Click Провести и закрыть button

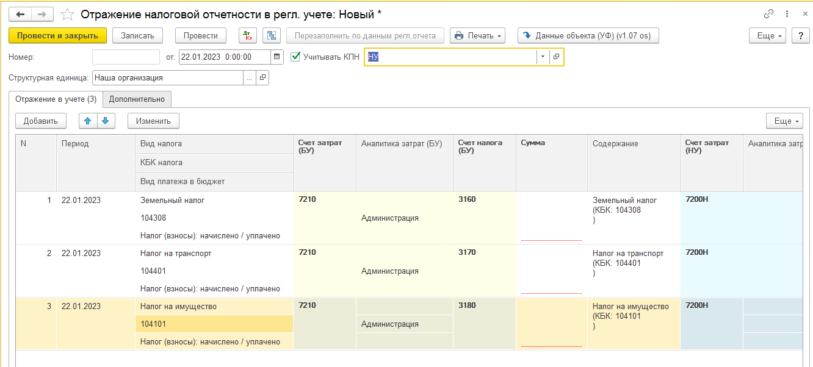point(57,36)
